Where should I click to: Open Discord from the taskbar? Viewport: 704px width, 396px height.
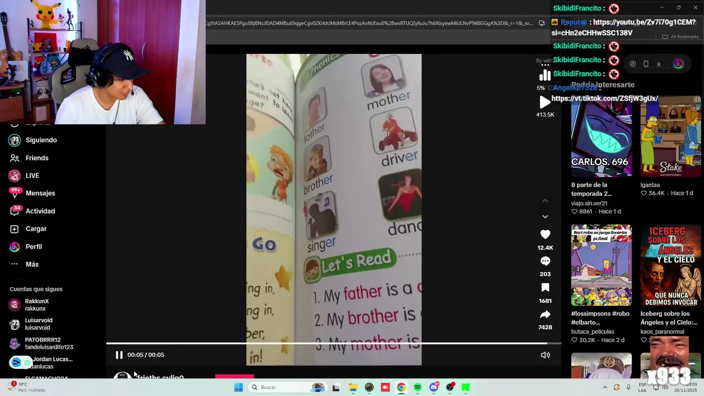click(434, 387)
